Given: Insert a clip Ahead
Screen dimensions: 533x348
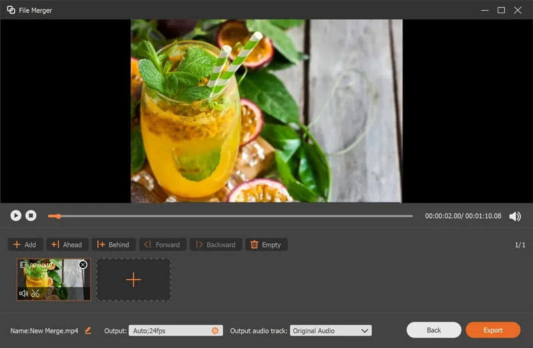Looking at the screenshot, I should tap(67, 245).
